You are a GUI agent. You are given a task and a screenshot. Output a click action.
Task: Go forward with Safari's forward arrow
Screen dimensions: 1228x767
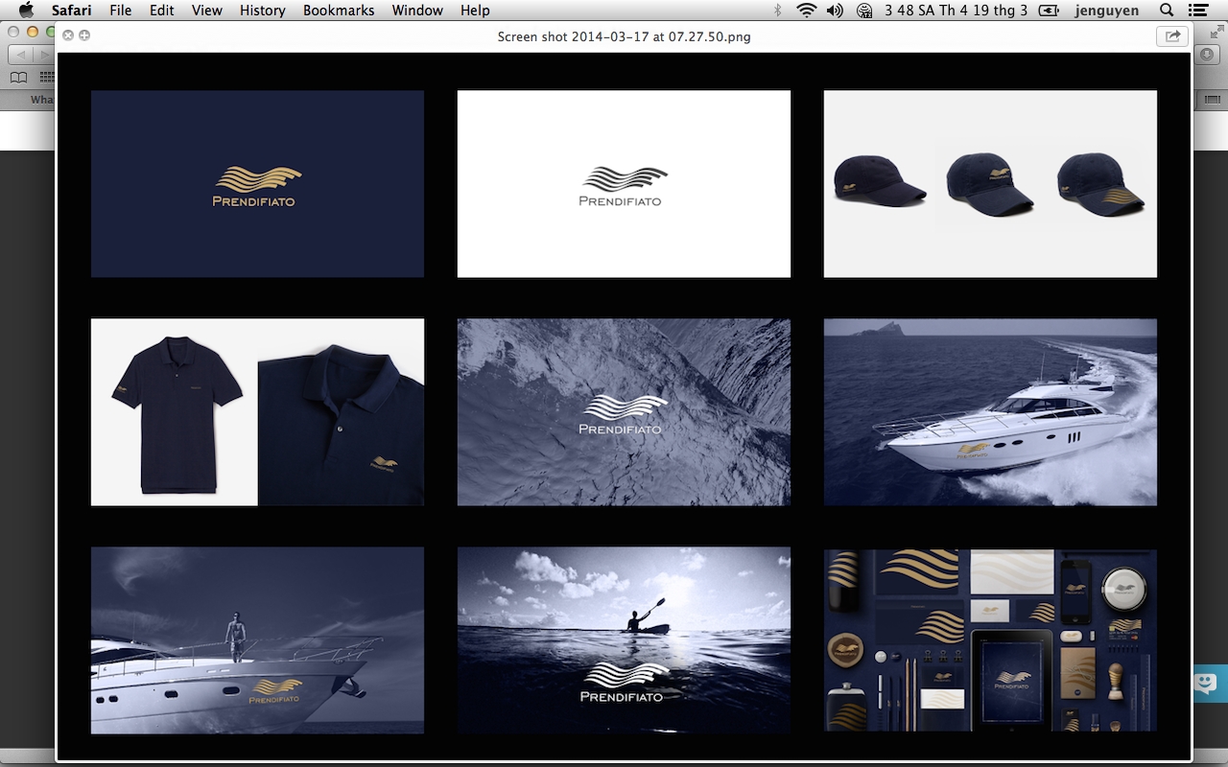44,55
